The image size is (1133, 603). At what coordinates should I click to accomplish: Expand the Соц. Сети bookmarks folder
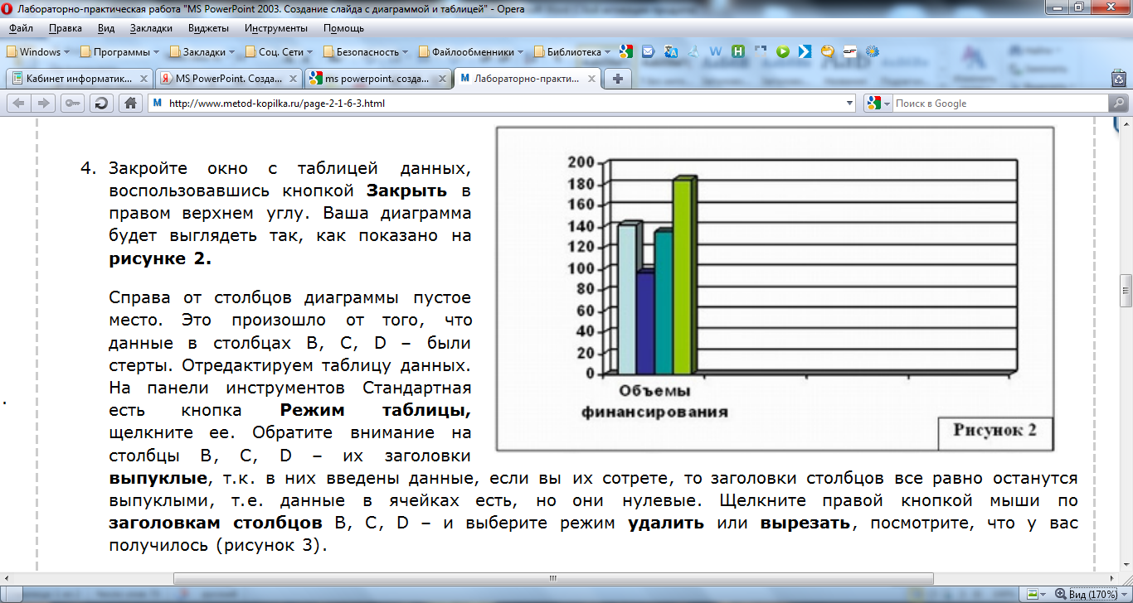(x=278, y=51)
